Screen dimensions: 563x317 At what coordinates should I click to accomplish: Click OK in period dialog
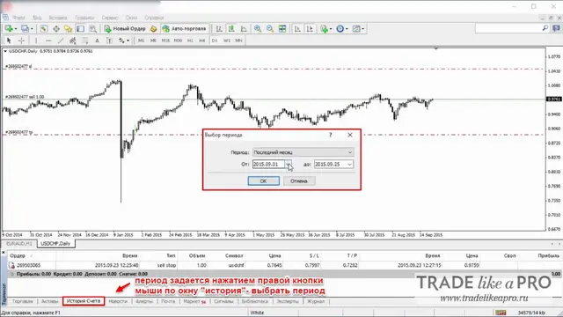264,181
